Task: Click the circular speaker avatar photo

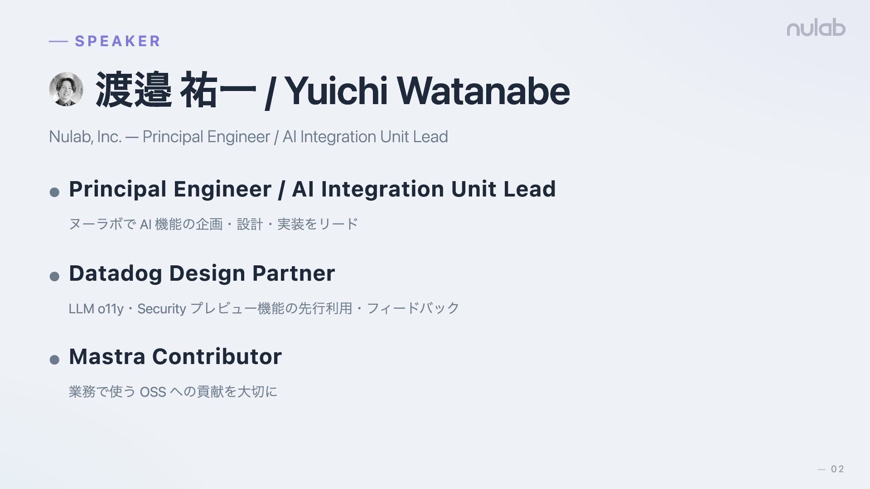Action: [x=66, y=89]
